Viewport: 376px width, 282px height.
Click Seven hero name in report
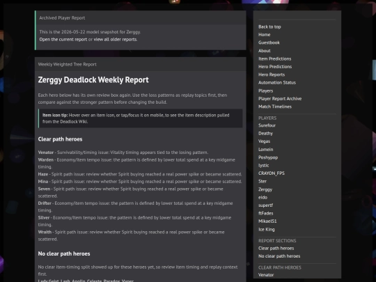coord(44,189)
